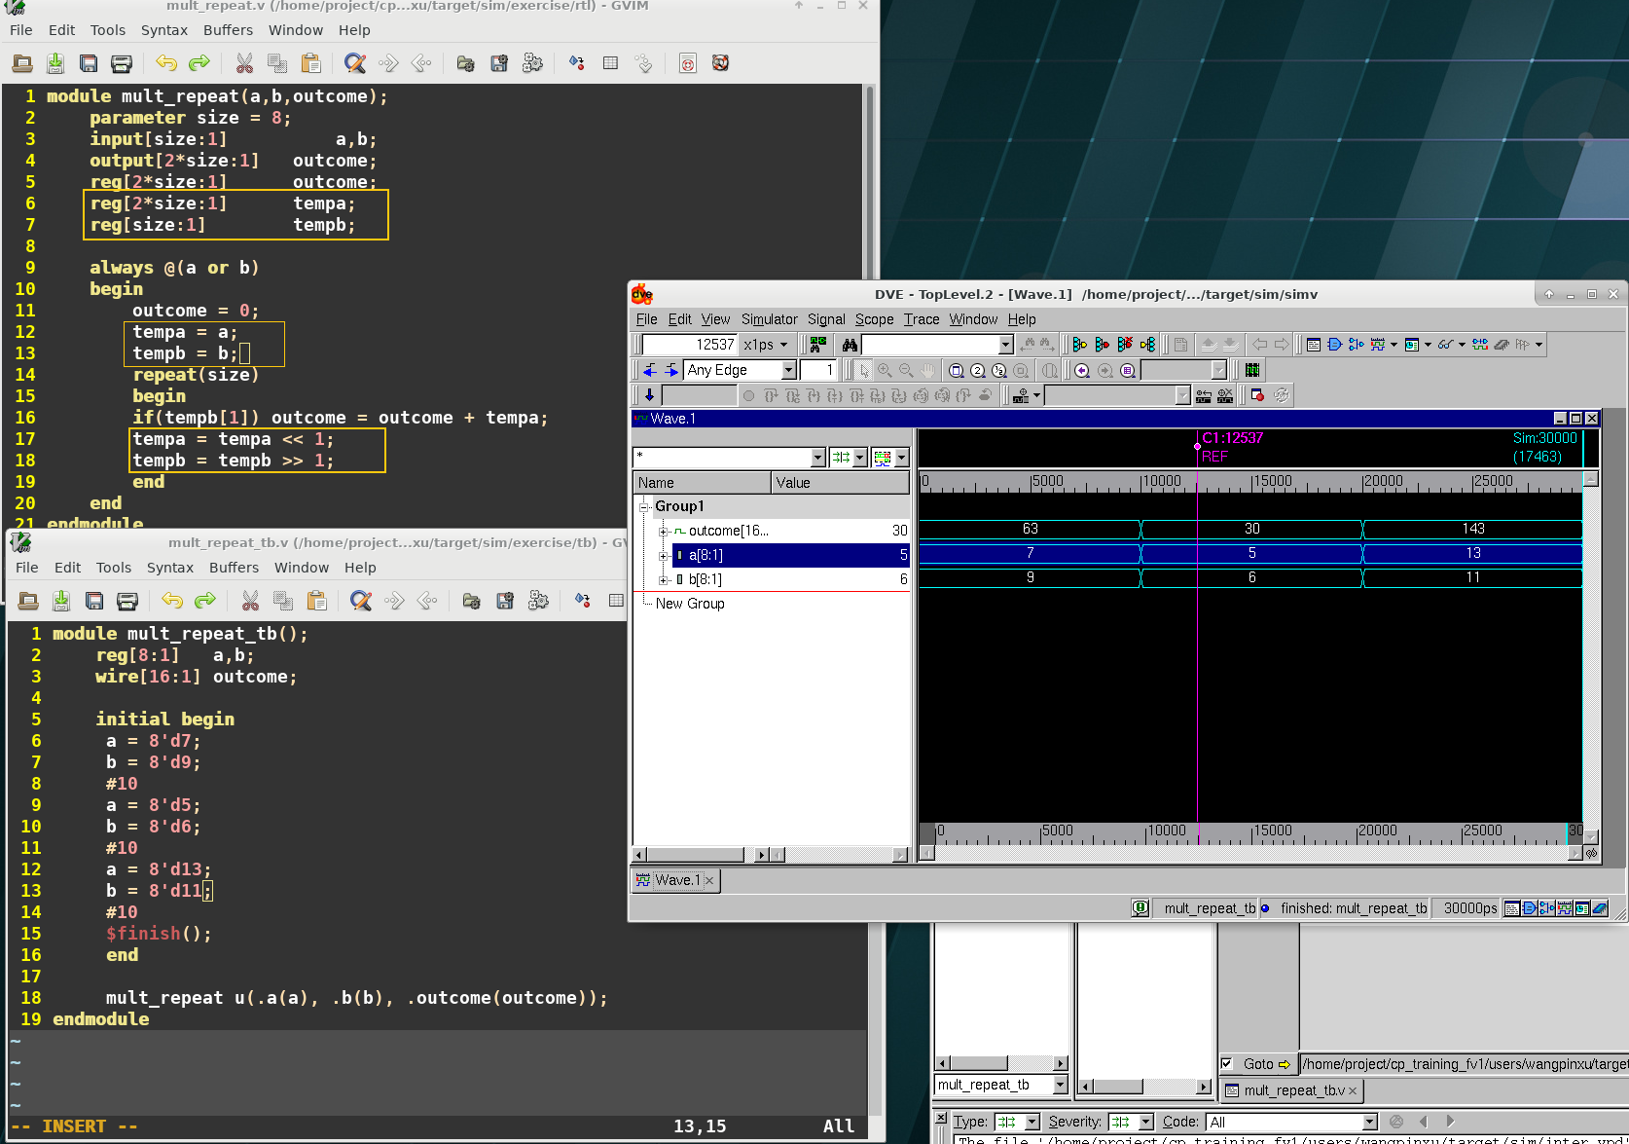
Task: Open a file in the mult_repeat.v GVIM toolbar
Action: (22, 63)
